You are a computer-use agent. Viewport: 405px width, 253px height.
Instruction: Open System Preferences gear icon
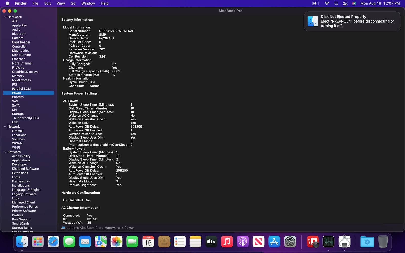pos(290,242)
